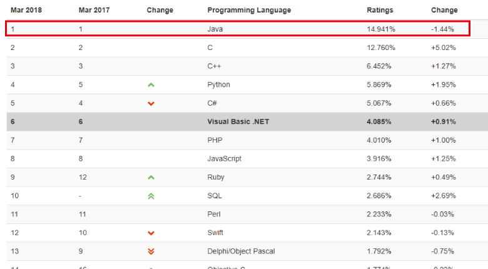Click Mar 2017 rank 10 in Swift row
488x269 pixels.
[83, 233]
